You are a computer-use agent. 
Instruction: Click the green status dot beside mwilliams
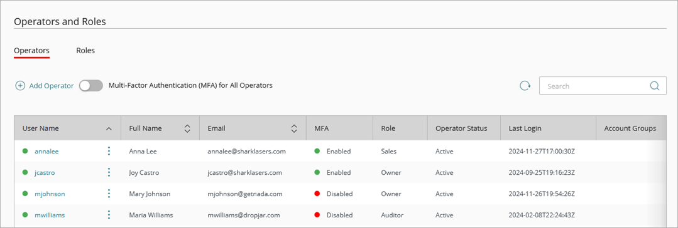pyautogui.click(x=25, y=215)
